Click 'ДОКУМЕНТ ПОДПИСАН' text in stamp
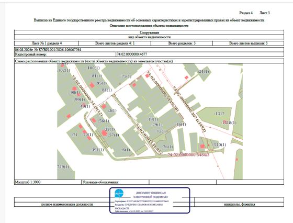The height and width of the screenshot is (223, 293). tap(151, 193)
